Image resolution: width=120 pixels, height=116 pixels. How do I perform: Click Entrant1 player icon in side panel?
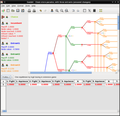pos(3,43)
